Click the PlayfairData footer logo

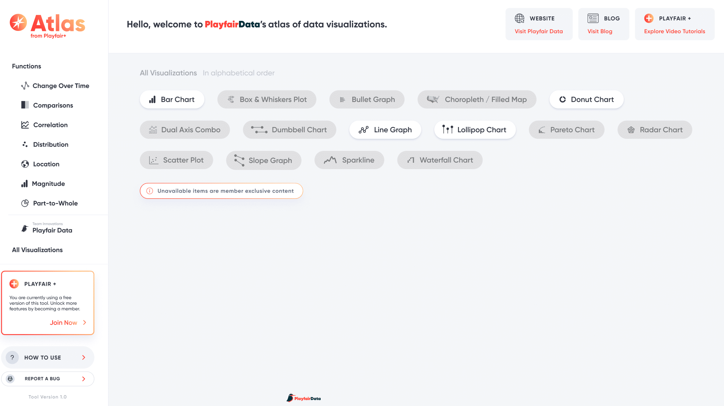click(303, 398)
